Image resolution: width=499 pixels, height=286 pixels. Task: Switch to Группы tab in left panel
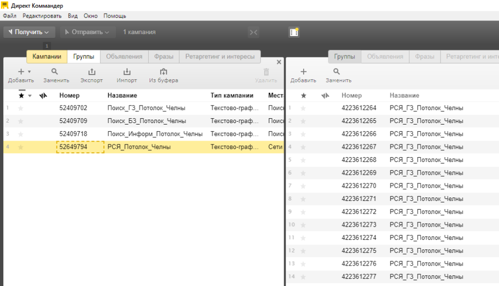click(x=84, y=56)
